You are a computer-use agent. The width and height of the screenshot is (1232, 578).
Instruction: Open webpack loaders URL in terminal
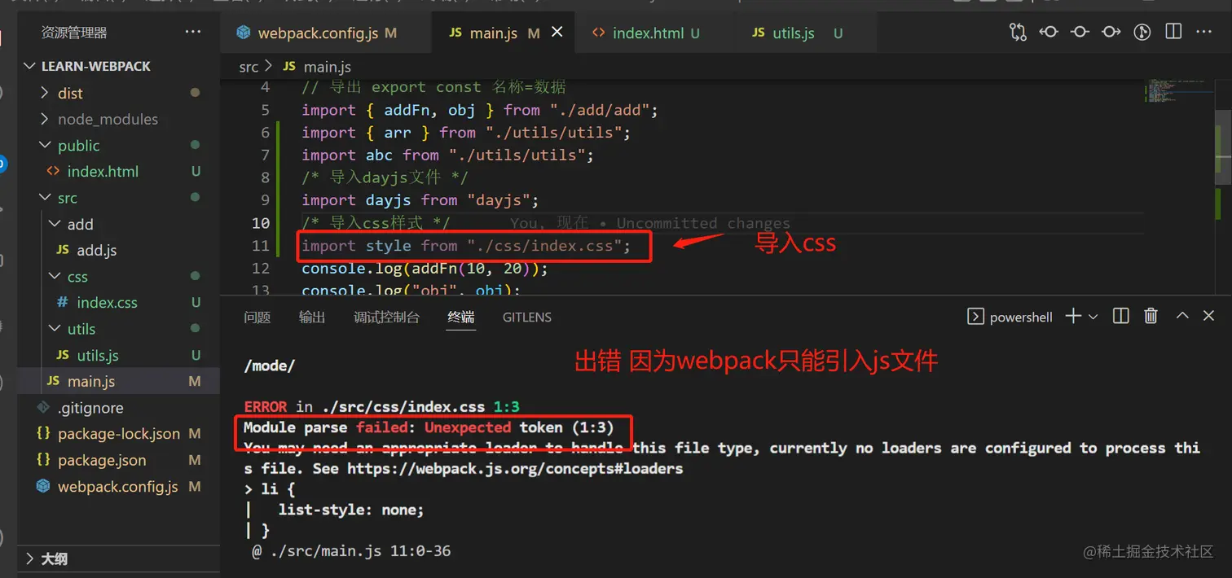click(515, 469)
